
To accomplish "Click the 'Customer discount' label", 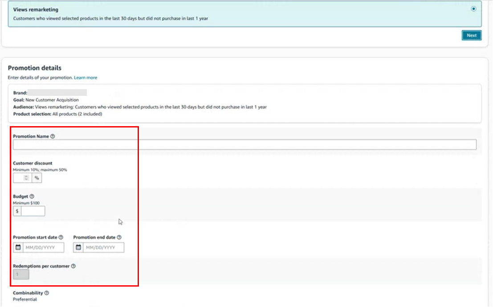I will tap(33, 163).
